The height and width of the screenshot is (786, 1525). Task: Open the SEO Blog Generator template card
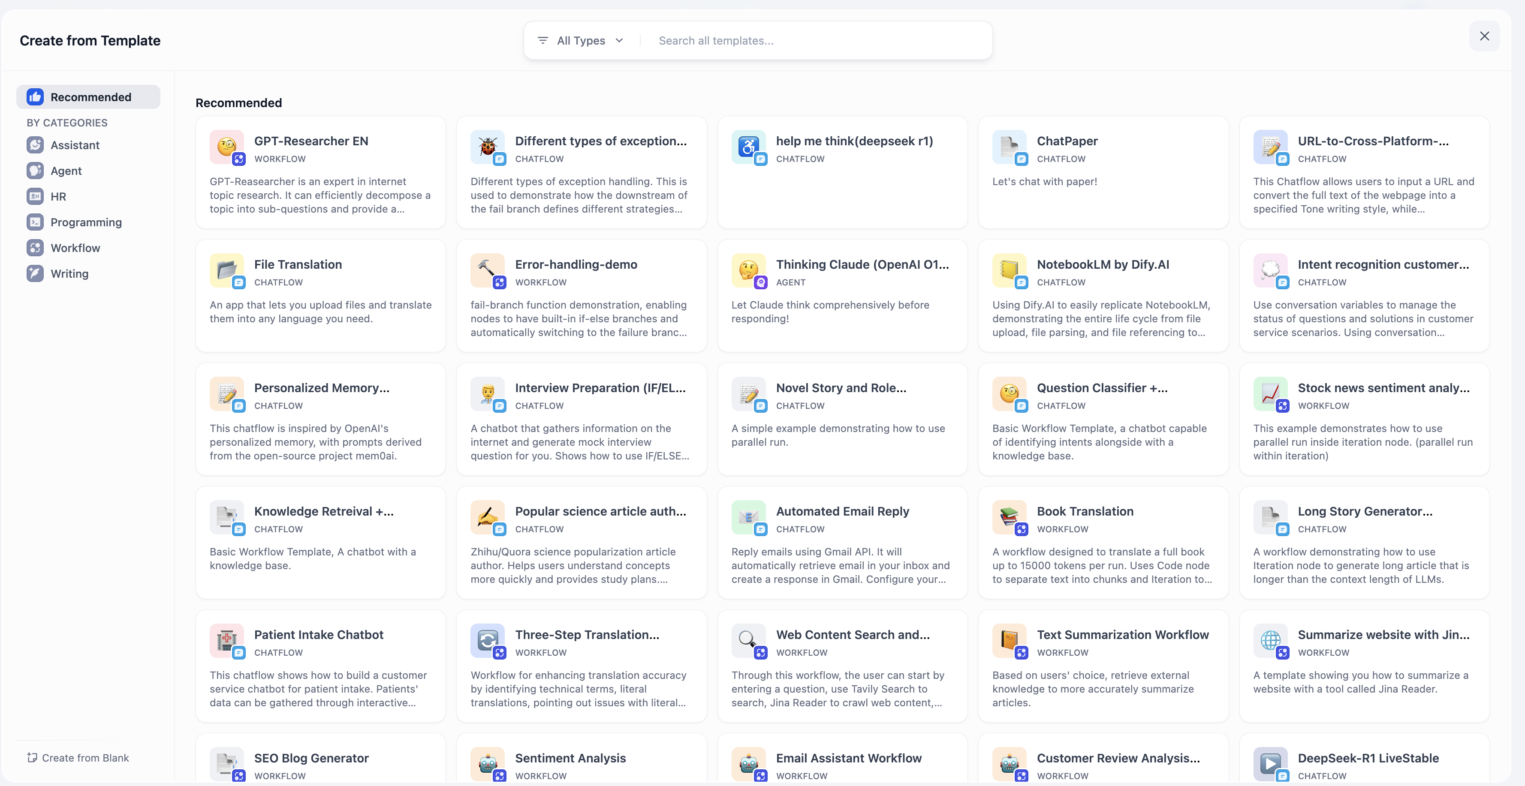pos(320,758)
